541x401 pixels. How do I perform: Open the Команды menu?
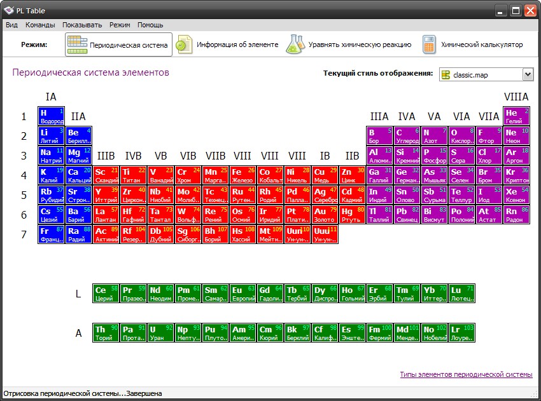pyautogui.click(x=40, y=25)
